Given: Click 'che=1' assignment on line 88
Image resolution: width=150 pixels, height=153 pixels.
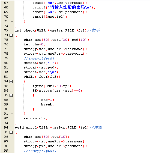Looking at the screenshot, I should click(47, 100).
